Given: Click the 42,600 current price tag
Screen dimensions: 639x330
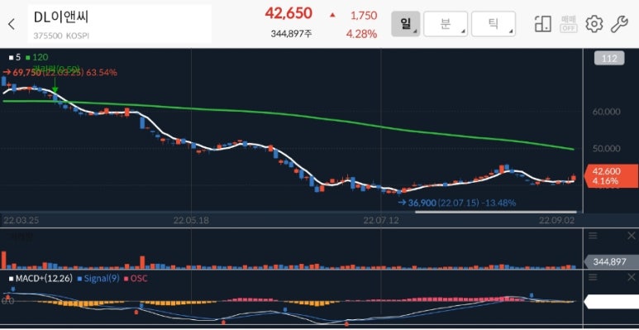Looking at the screenshot, I should pos(610,176).
